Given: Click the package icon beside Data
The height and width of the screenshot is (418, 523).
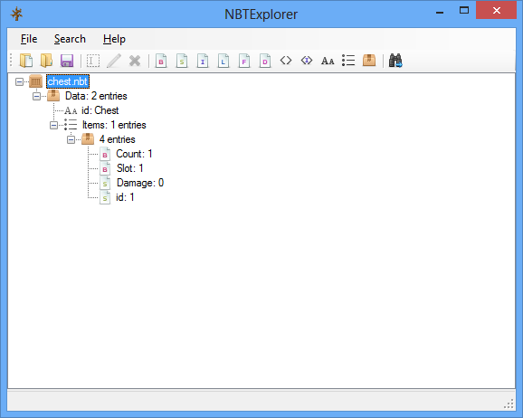Looking at the screenshot, I should click(x=53, y=96).
